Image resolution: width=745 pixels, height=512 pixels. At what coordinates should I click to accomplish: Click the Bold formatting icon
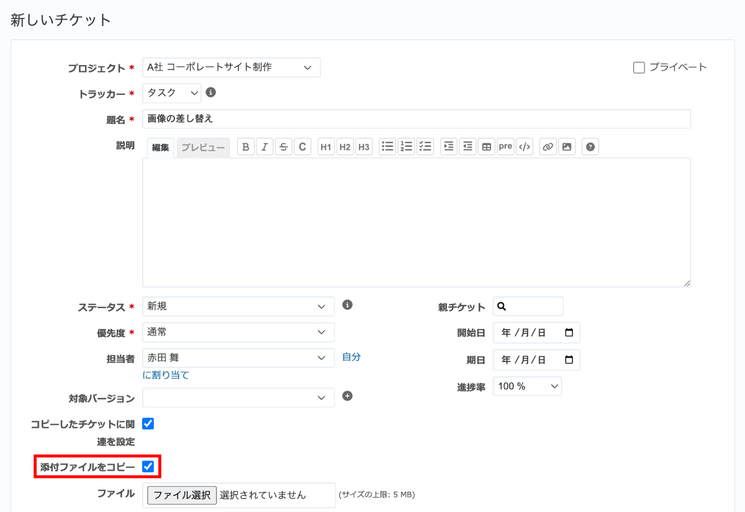click(x=246, y=147)
